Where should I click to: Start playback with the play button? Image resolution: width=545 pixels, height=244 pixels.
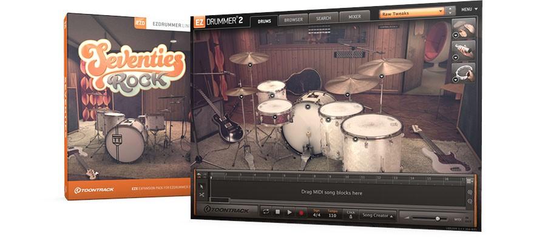click(x=289, y=212)
